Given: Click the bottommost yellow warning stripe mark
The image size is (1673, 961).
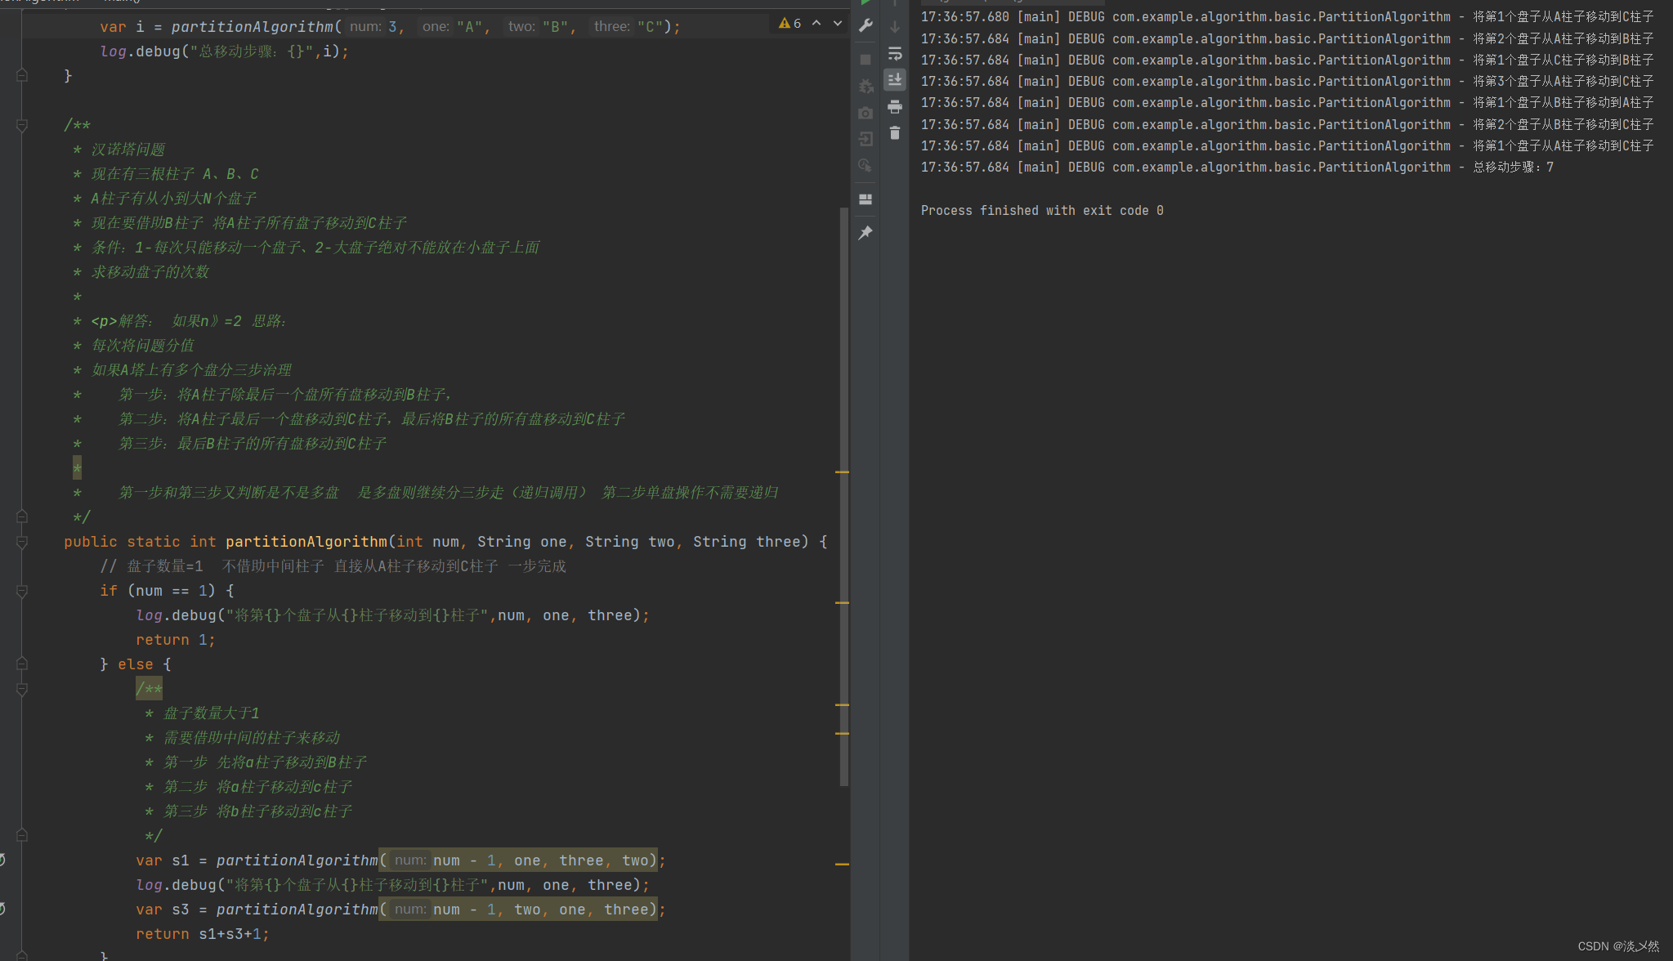Looking at the screenshot, I should [x=842, y=864].
